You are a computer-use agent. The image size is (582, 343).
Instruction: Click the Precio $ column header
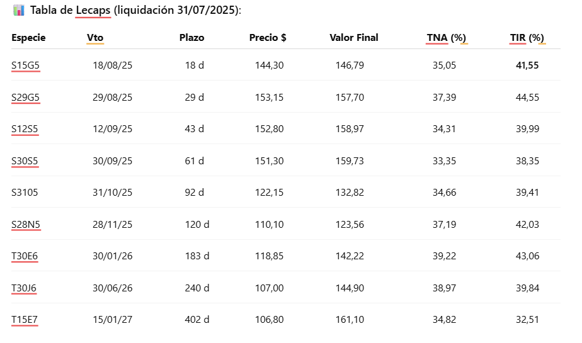pyautogui.click(x=268, y=38)
